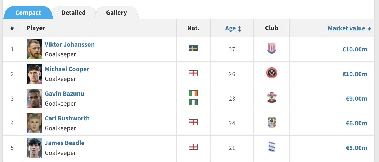Switch to the Detailed tab
379x162 pixels.
(73, 13)
